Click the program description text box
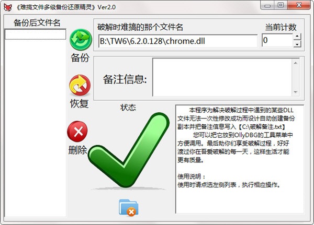This screenshot has height=225, width=314. (240, 159)
